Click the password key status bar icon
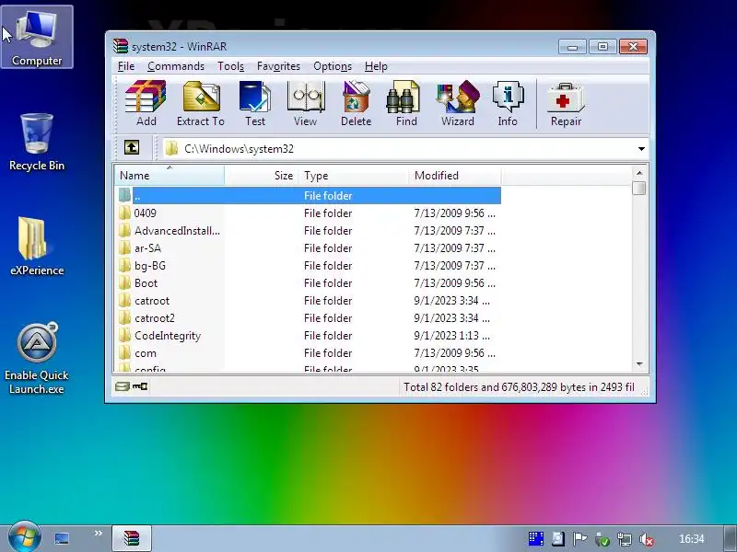The width and height of the screenshot is (737, 552). (x=140, y=386)
